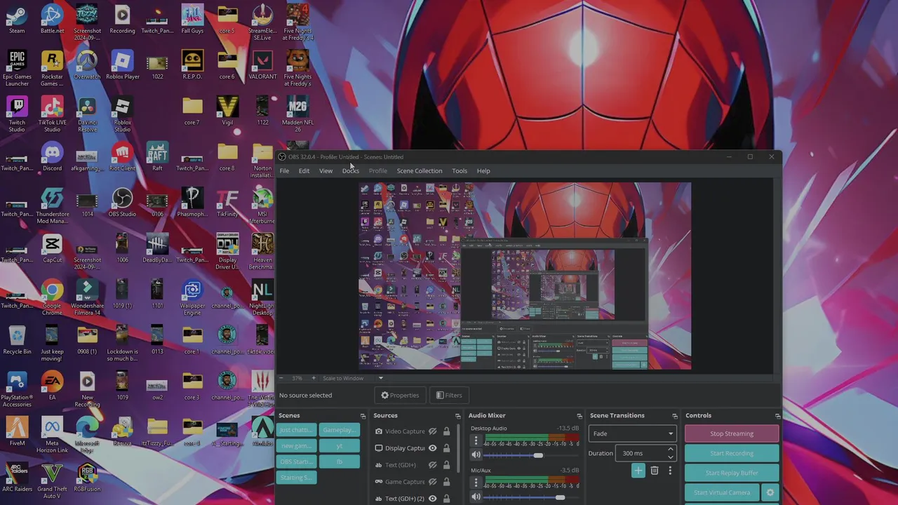Click Start Virtual Camera button
898x505 pixels.
point(722,492)
